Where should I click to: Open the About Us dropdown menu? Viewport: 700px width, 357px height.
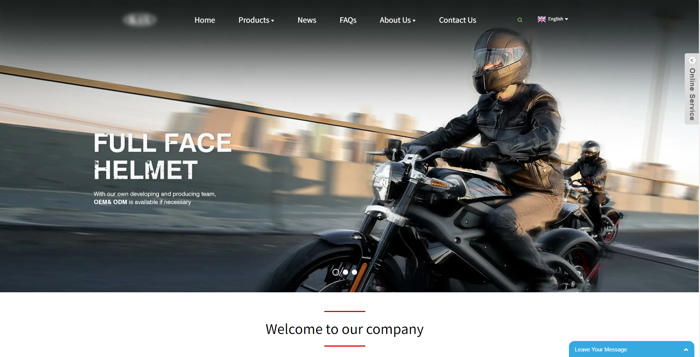pos(398,20)
